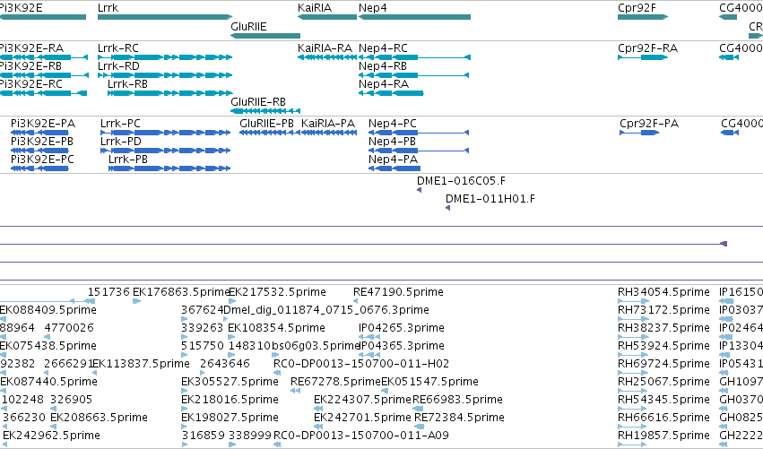Open Dmel_dig_011874_0715_0676.3prime feature

pyautogui.click(x=326, y=310)
